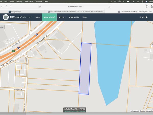Open the View menu
The image size is (153, 115).
click(12, 2)
